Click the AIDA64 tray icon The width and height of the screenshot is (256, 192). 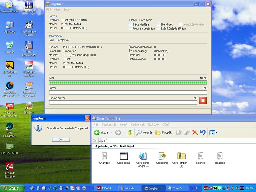click(x=206, y=188)
